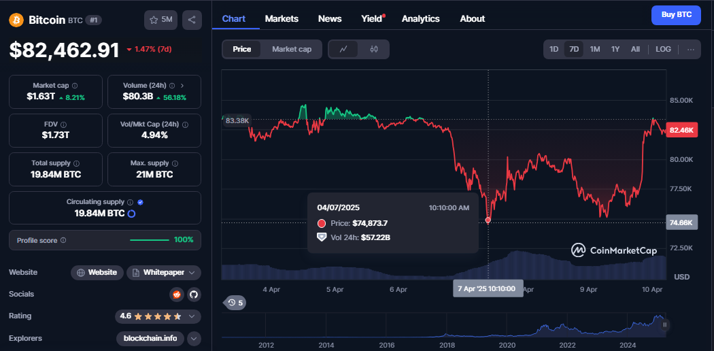Click the CoinMarketCap logo on chart
The height and width of the screenshot is (351, 714).
coord(614,250)
